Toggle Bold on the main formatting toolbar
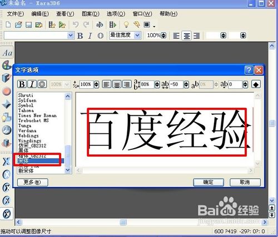This screenshot has width=278, height=237. pyautogui.click(x=80, y=36)
